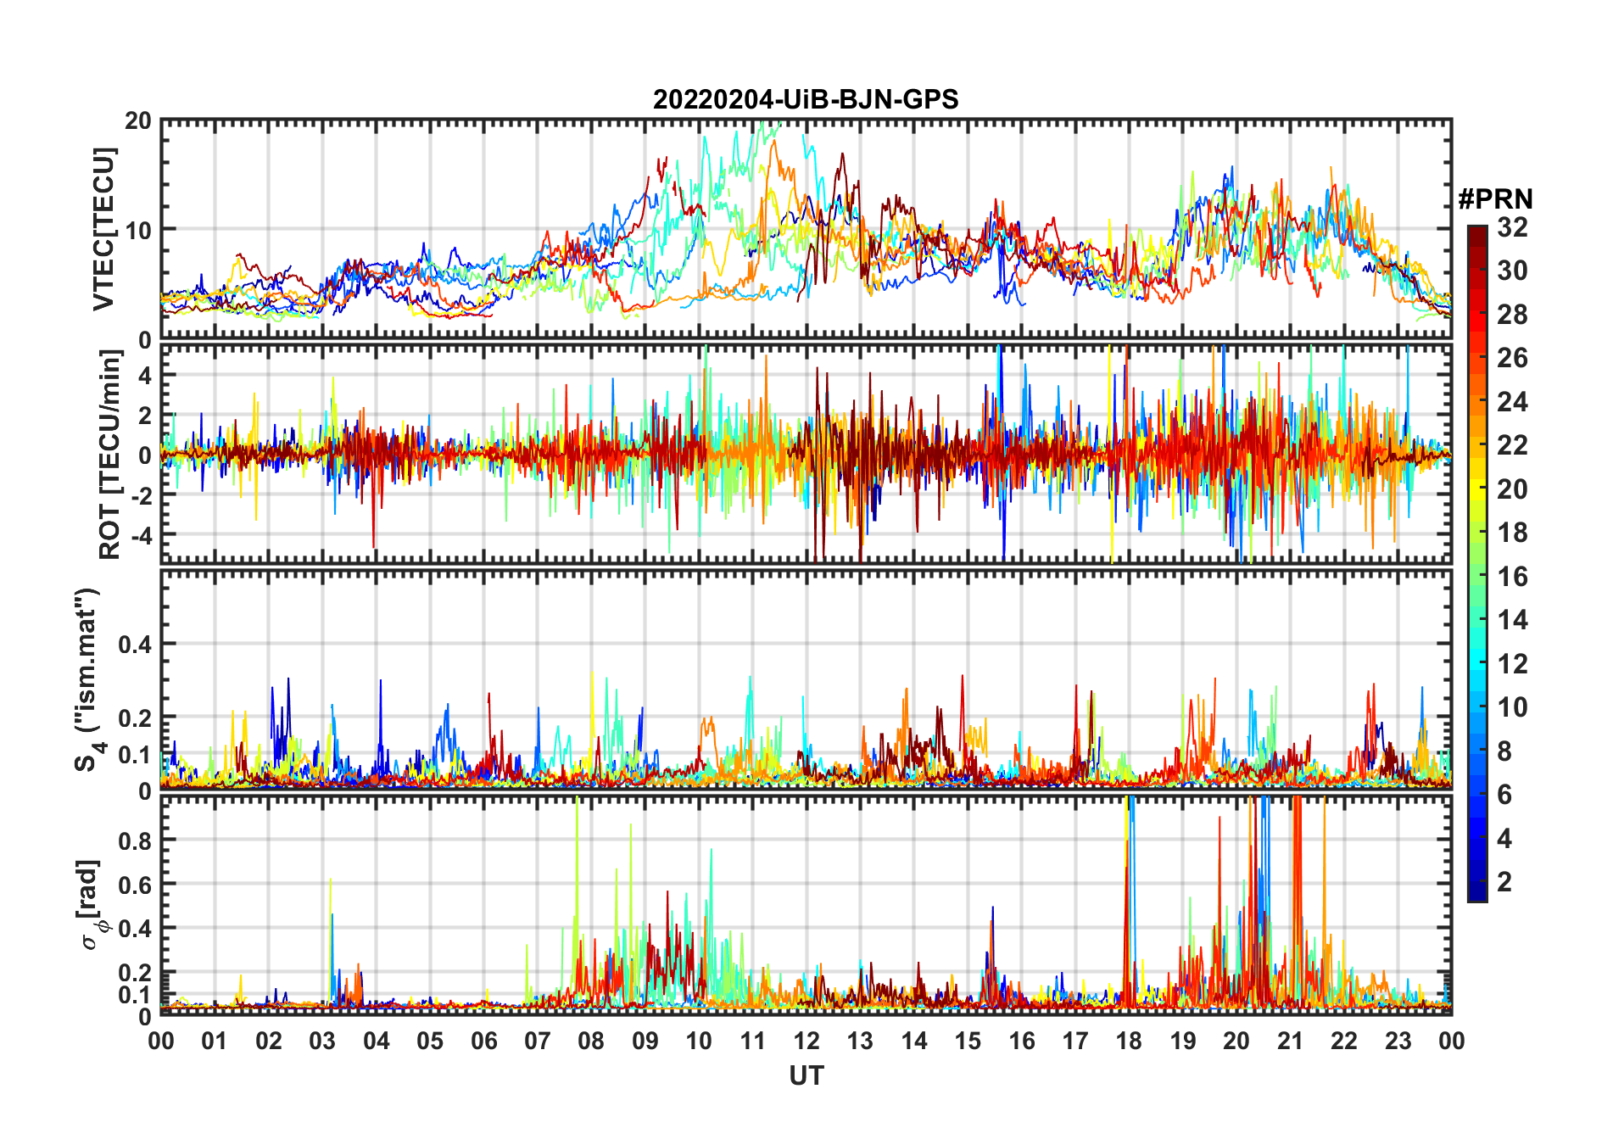Click the x-axis hour tick label 21
This screenshot has height=1128, width=1613.
coord(1291,1041)
